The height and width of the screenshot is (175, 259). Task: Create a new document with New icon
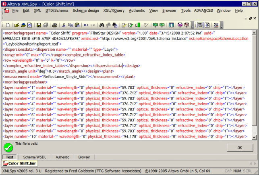click(8, 25)
